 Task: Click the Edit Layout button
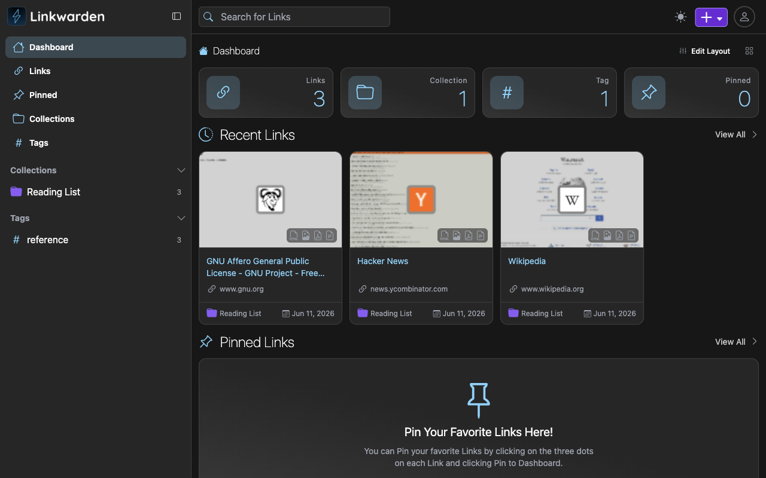pos(705,51)
